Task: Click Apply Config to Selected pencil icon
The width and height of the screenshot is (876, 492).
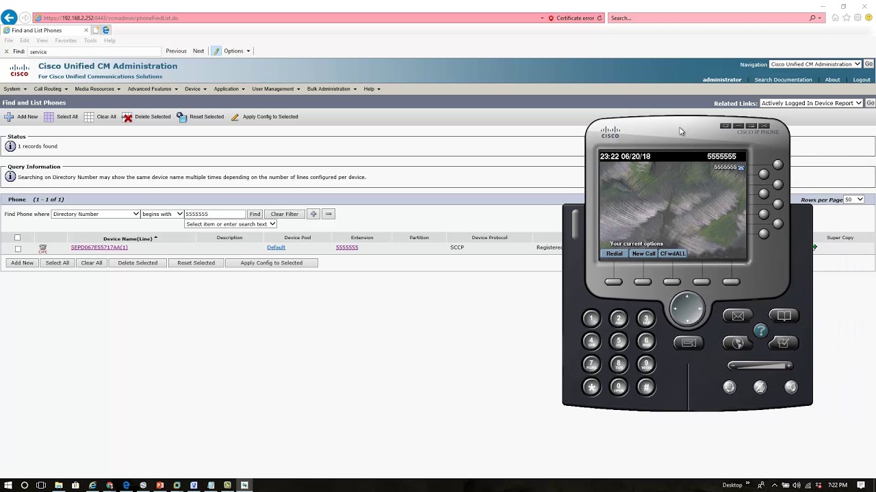Action: tap(235, 117)
